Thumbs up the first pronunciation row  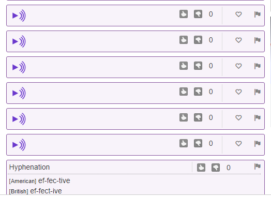tap(184, 14)
